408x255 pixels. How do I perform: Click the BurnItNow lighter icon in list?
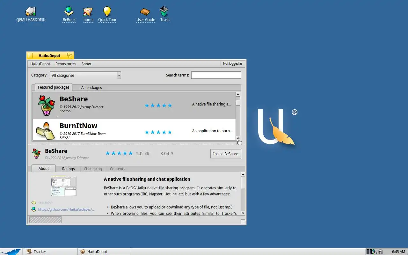click(45, 131)
